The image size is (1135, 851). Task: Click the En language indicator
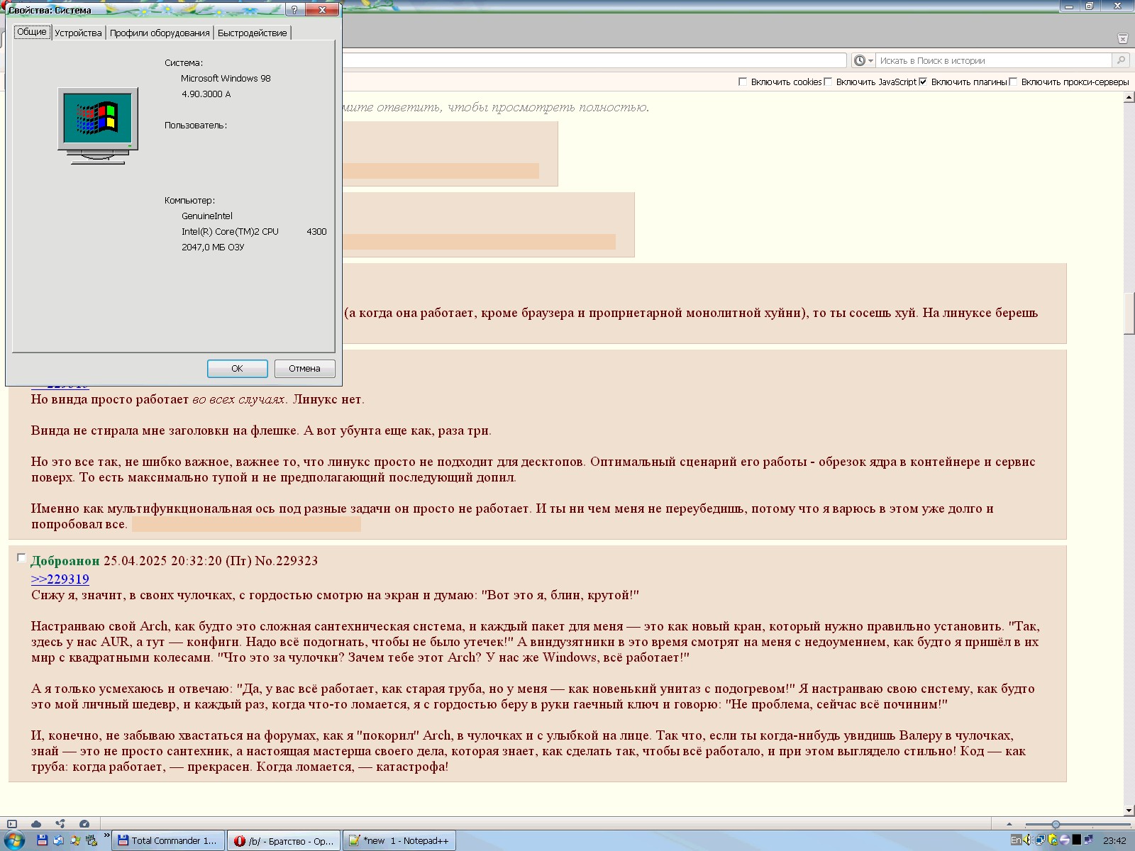(1016, 840)
